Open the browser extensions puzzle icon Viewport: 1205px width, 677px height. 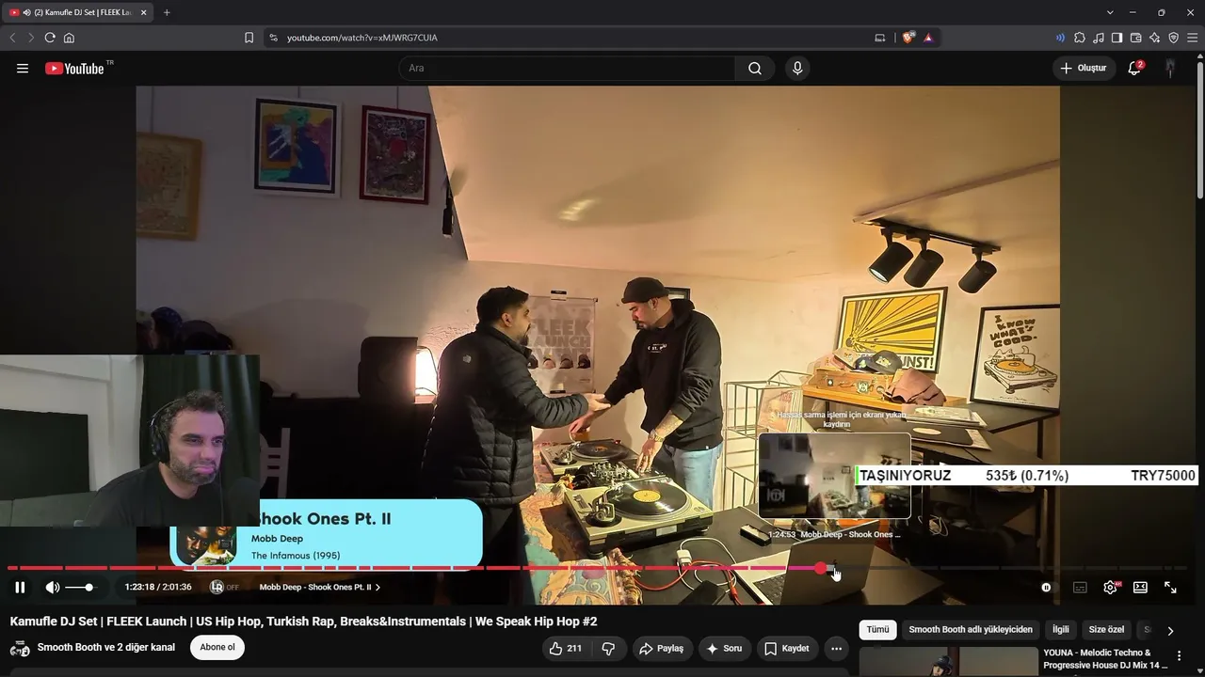click(1080, 38)
